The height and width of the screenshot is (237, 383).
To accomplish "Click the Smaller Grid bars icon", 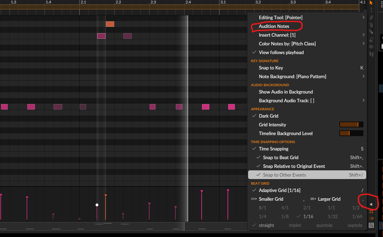I will (x=254, y=199).
